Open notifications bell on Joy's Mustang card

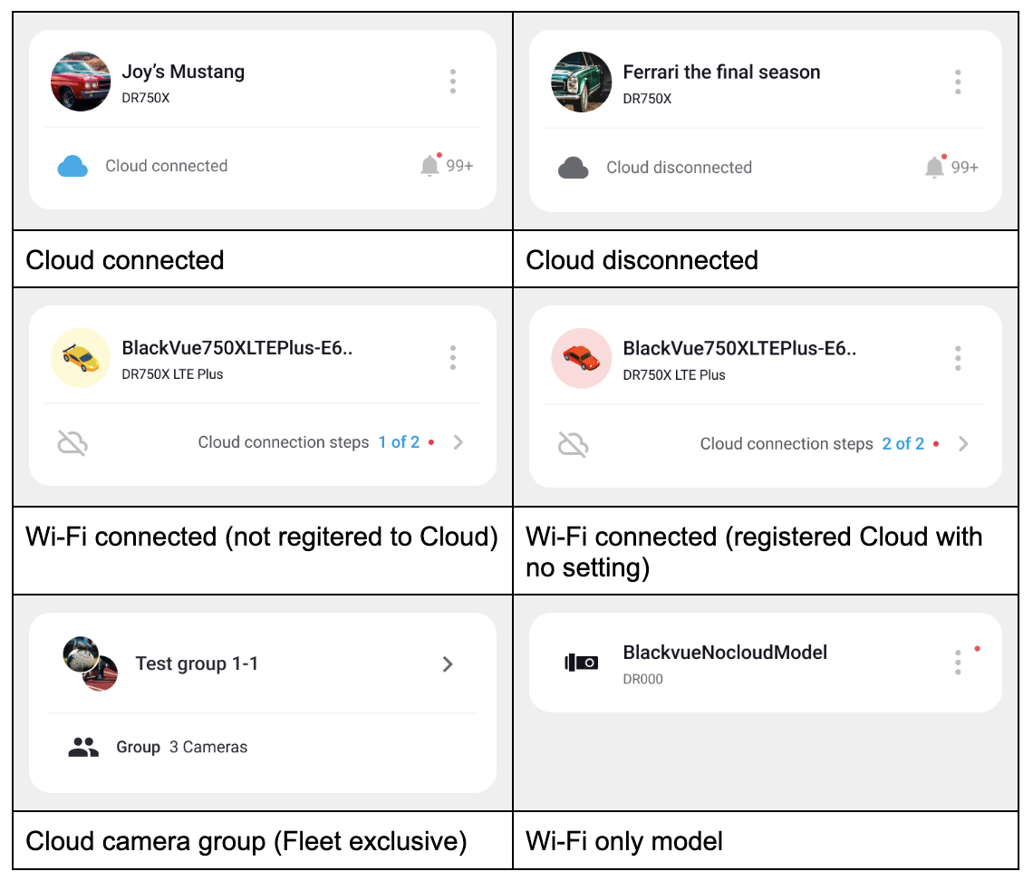[430, 166]
